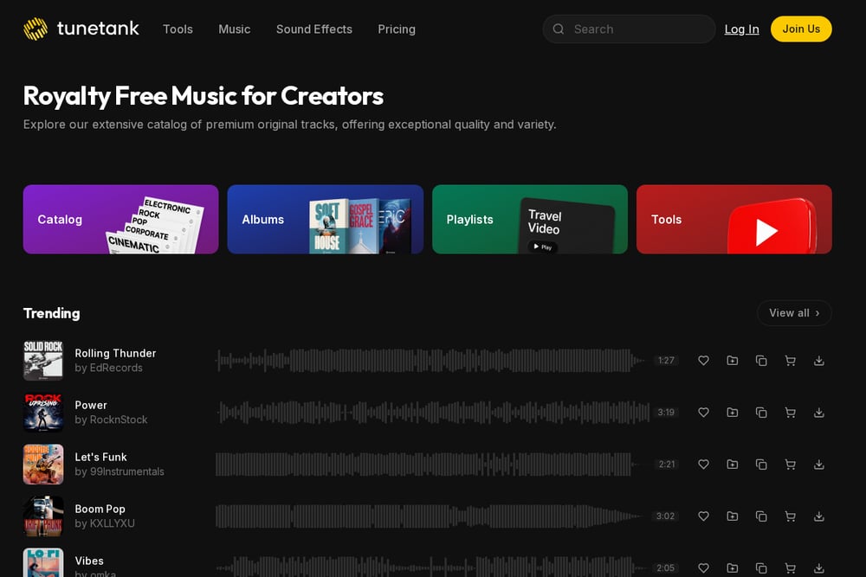
Task: Go to the Pricing page
Action: tap(397, 29)
